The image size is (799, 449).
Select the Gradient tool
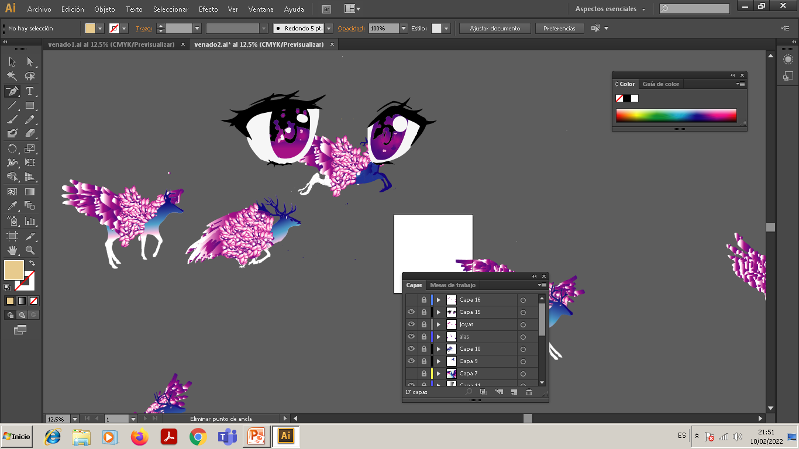coord(30,192)
